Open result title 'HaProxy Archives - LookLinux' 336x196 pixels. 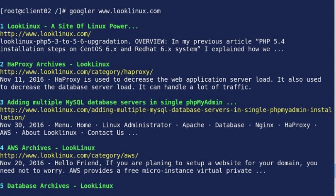[x=58, y=64]
